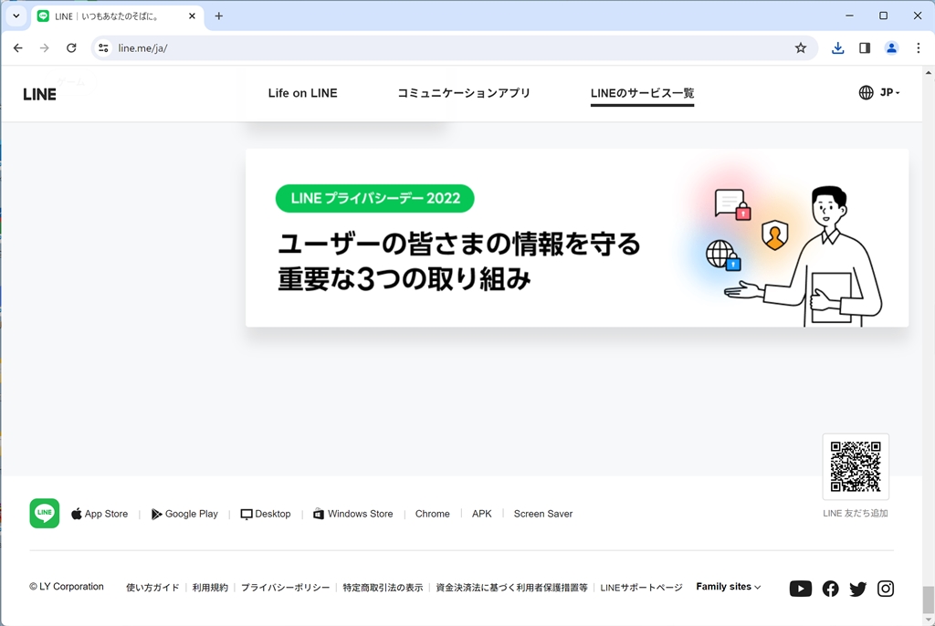Click the vertical scrollbar thumb
The width and height of the screenshot is (935, 626).
(x=928, y=600)
